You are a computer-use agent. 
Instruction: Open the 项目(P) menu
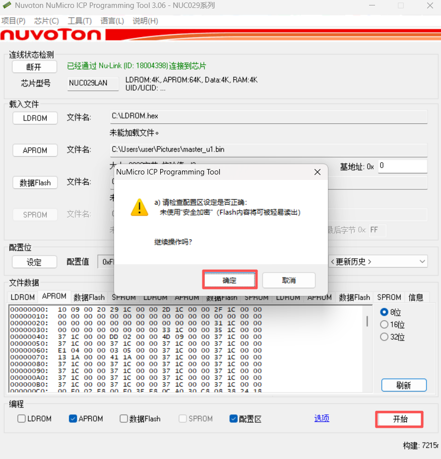tap(13, 21)
